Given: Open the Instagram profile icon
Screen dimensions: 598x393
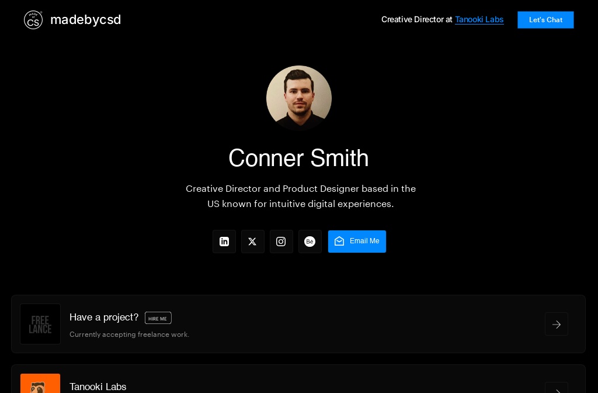Looking at the screenshot, I should 281,242.
